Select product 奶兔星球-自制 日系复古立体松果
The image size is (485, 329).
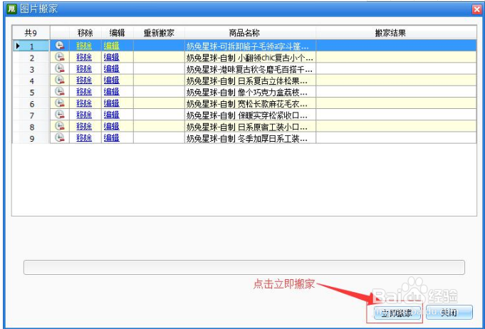point(250,80)
